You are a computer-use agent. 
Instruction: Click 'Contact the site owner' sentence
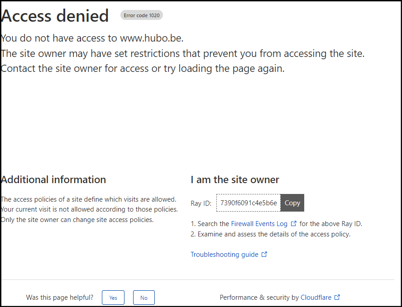pos(143,69)
